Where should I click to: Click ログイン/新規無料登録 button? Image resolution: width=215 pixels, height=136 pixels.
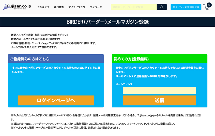(186, 7)
